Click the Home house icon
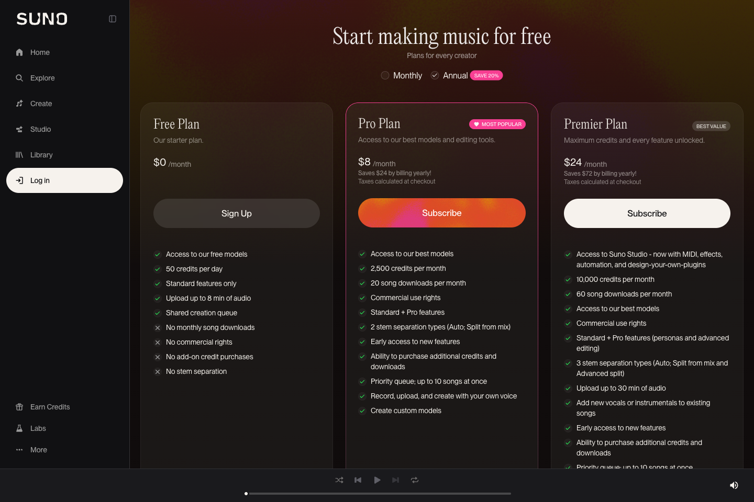Viewport: 754px width, 502px height. (19, 52)
